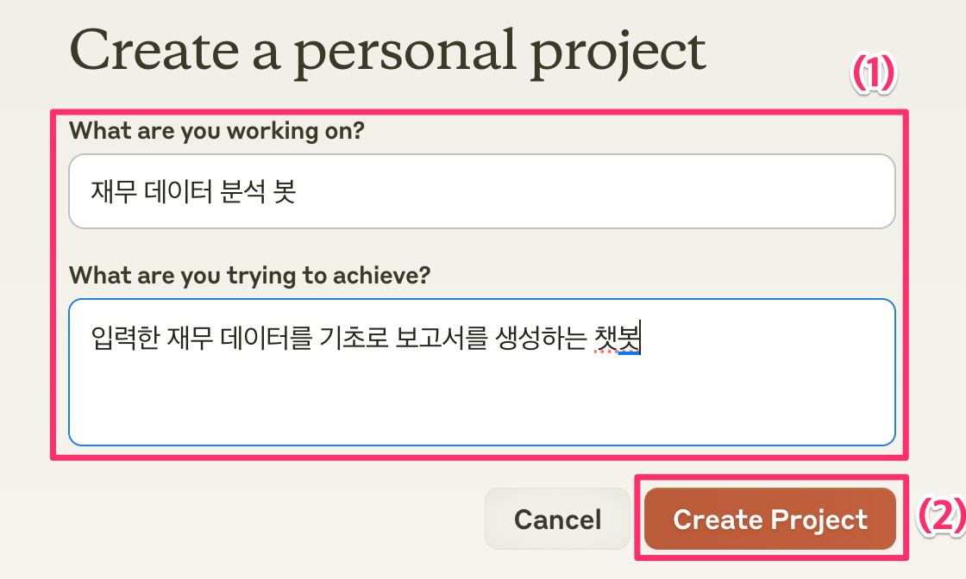Click the 'What are you working on?' label

pos(216,131)
